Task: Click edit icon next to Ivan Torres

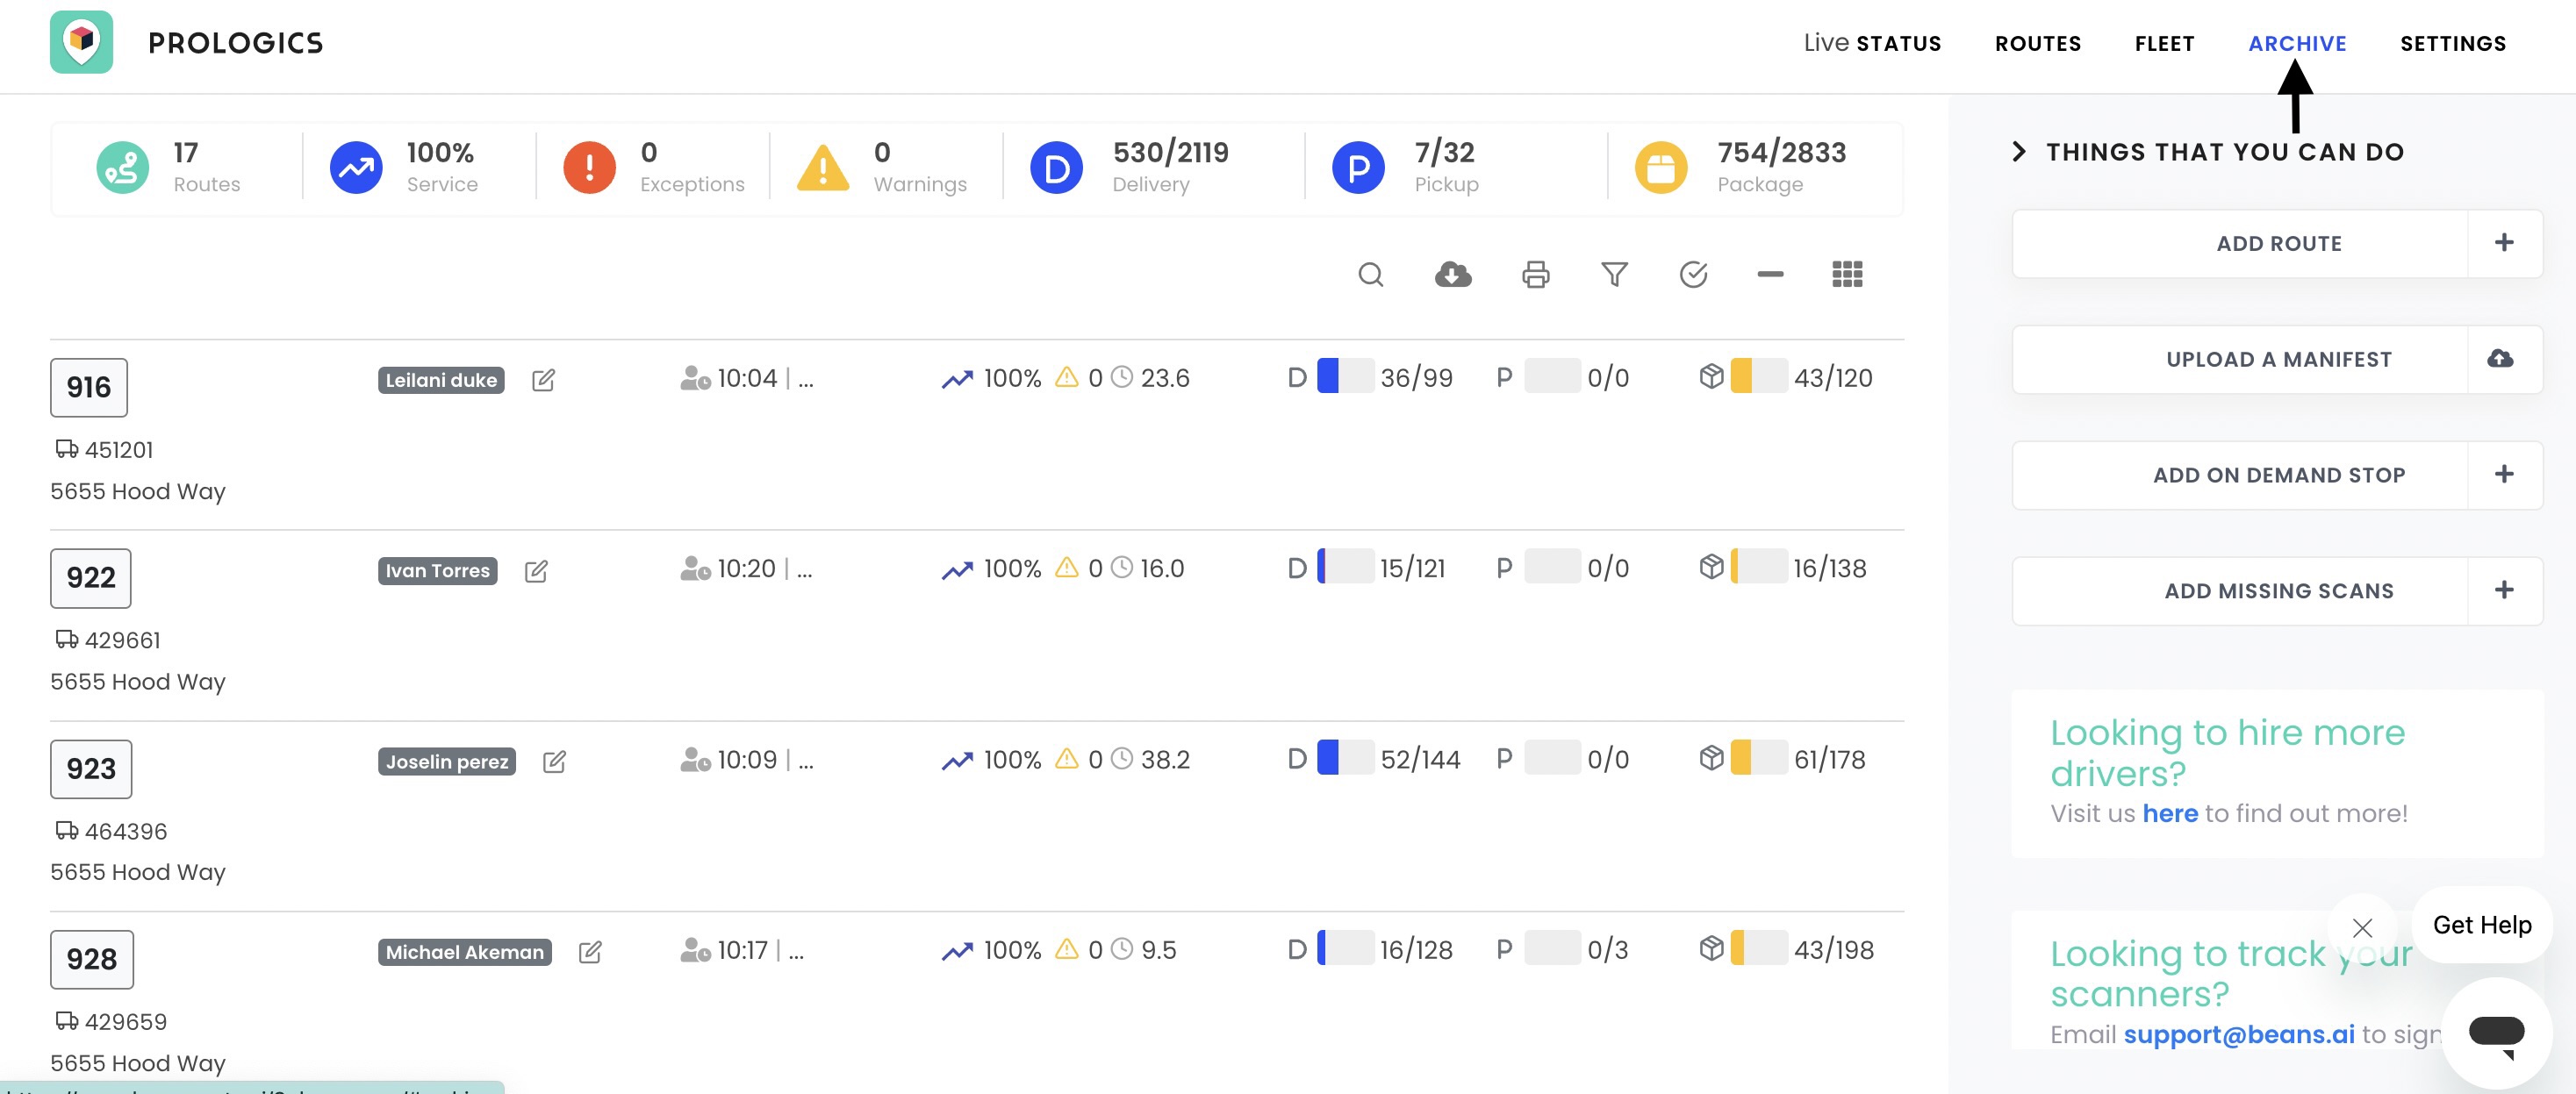Action: click(536, 571)
